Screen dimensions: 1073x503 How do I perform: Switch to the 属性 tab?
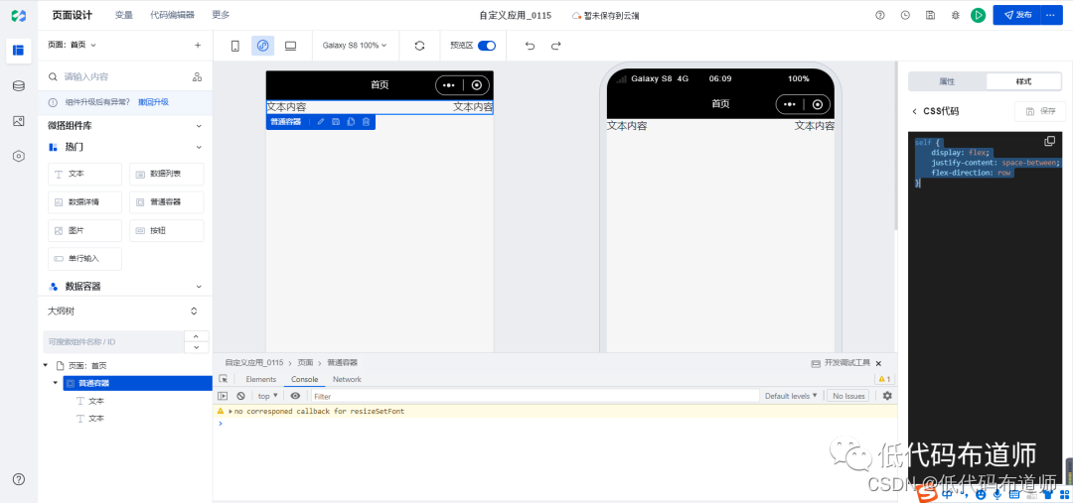click(x=947, y=81)
